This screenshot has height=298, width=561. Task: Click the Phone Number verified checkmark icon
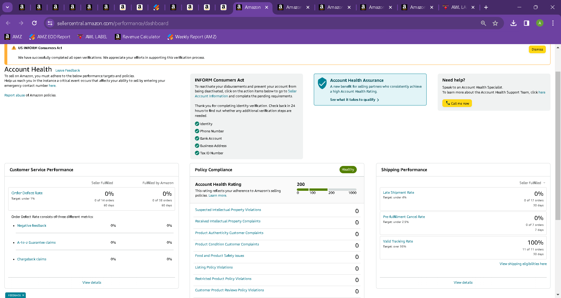coord(197,131)
